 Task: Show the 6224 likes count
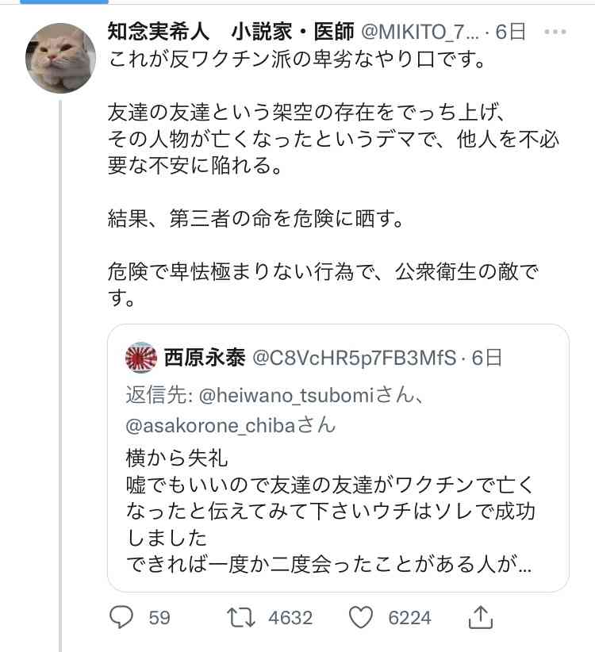411,617
